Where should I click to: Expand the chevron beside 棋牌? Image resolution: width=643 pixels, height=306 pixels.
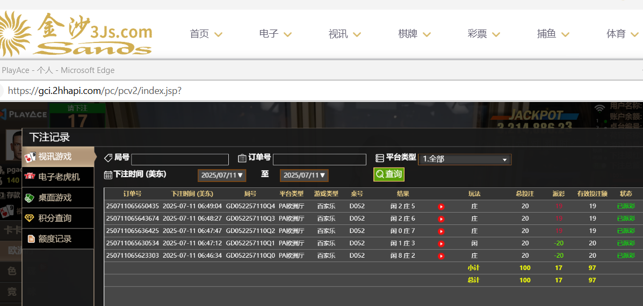point(427,35)
